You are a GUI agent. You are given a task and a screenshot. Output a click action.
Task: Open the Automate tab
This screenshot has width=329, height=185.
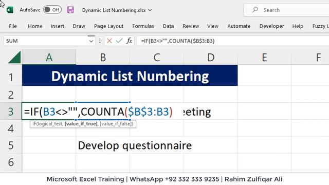pos(239,26)
